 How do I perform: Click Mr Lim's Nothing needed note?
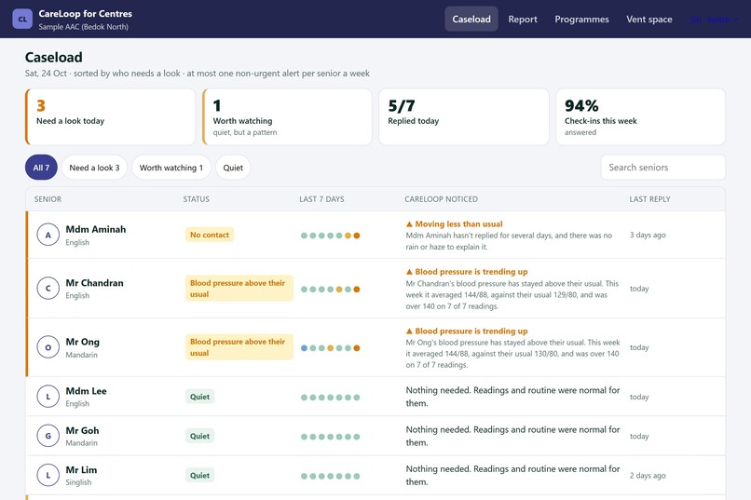[x=513, y=475]
